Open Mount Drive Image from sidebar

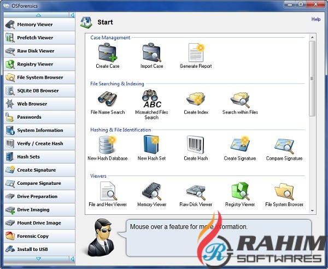39,223
